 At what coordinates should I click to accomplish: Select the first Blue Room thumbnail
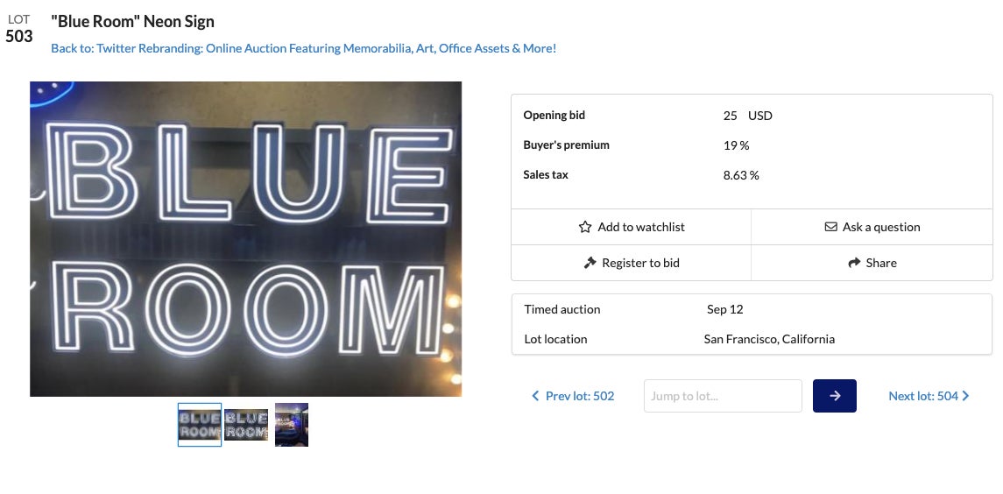[x=200, y=425]
